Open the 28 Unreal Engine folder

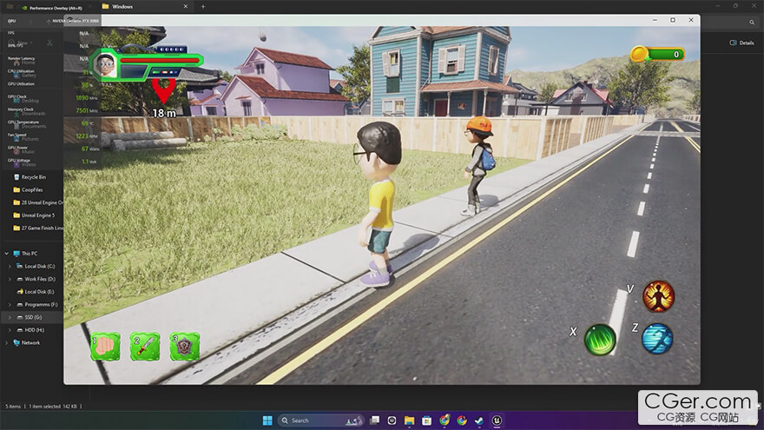tap(38, 202)
